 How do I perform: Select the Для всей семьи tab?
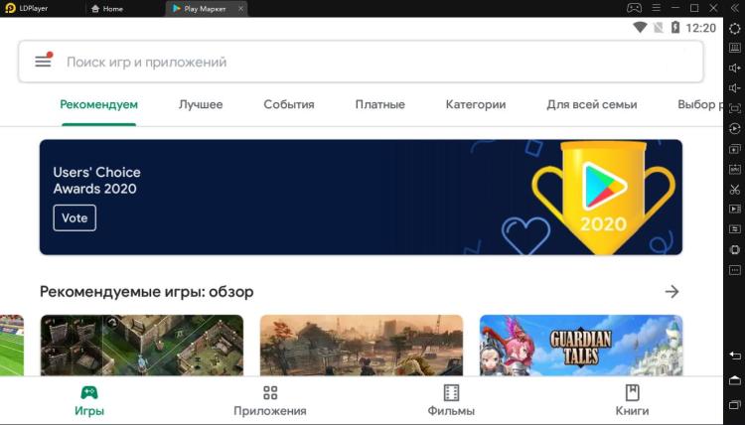tap(592, 105)
